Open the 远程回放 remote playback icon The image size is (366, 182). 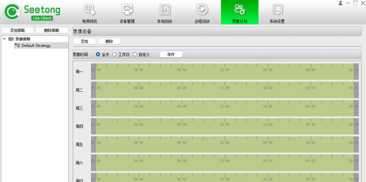click(202, 10)
